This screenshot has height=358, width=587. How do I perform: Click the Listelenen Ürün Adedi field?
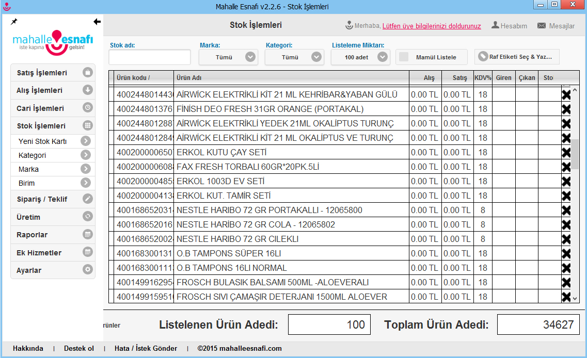329,324
